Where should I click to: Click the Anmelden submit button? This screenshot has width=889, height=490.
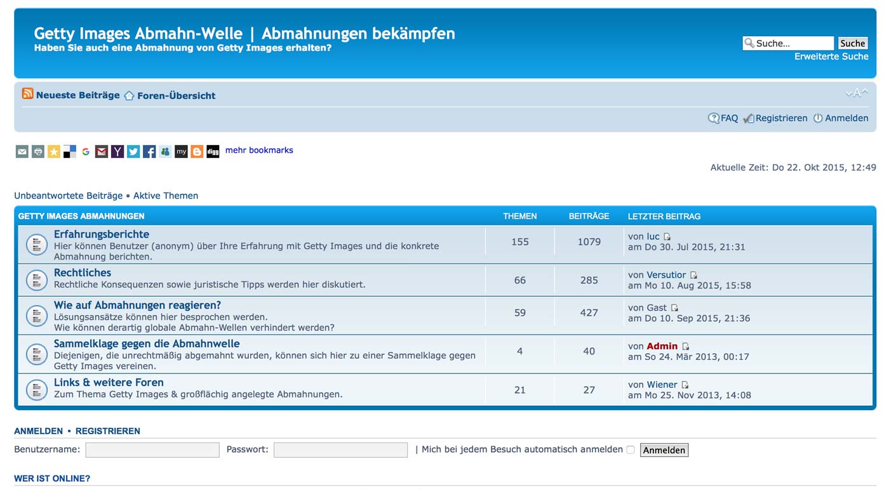(x=664, y=450)
